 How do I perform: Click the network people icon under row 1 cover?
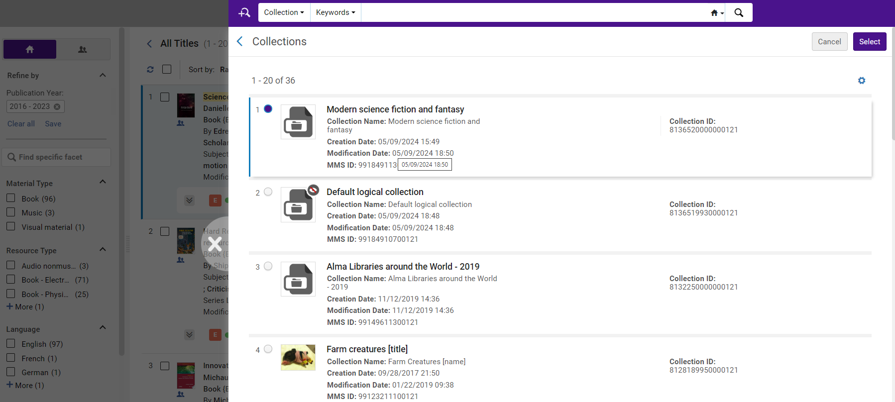(x=181, y=123)
